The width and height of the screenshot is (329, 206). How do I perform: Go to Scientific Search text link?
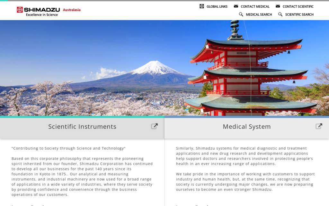click(x=299, y=14)
